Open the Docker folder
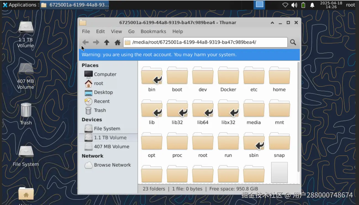 [228, 79]
